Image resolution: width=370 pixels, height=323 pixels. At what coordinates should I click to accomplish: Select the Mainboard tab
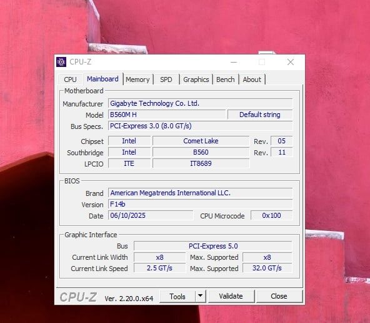pos(102,79)
